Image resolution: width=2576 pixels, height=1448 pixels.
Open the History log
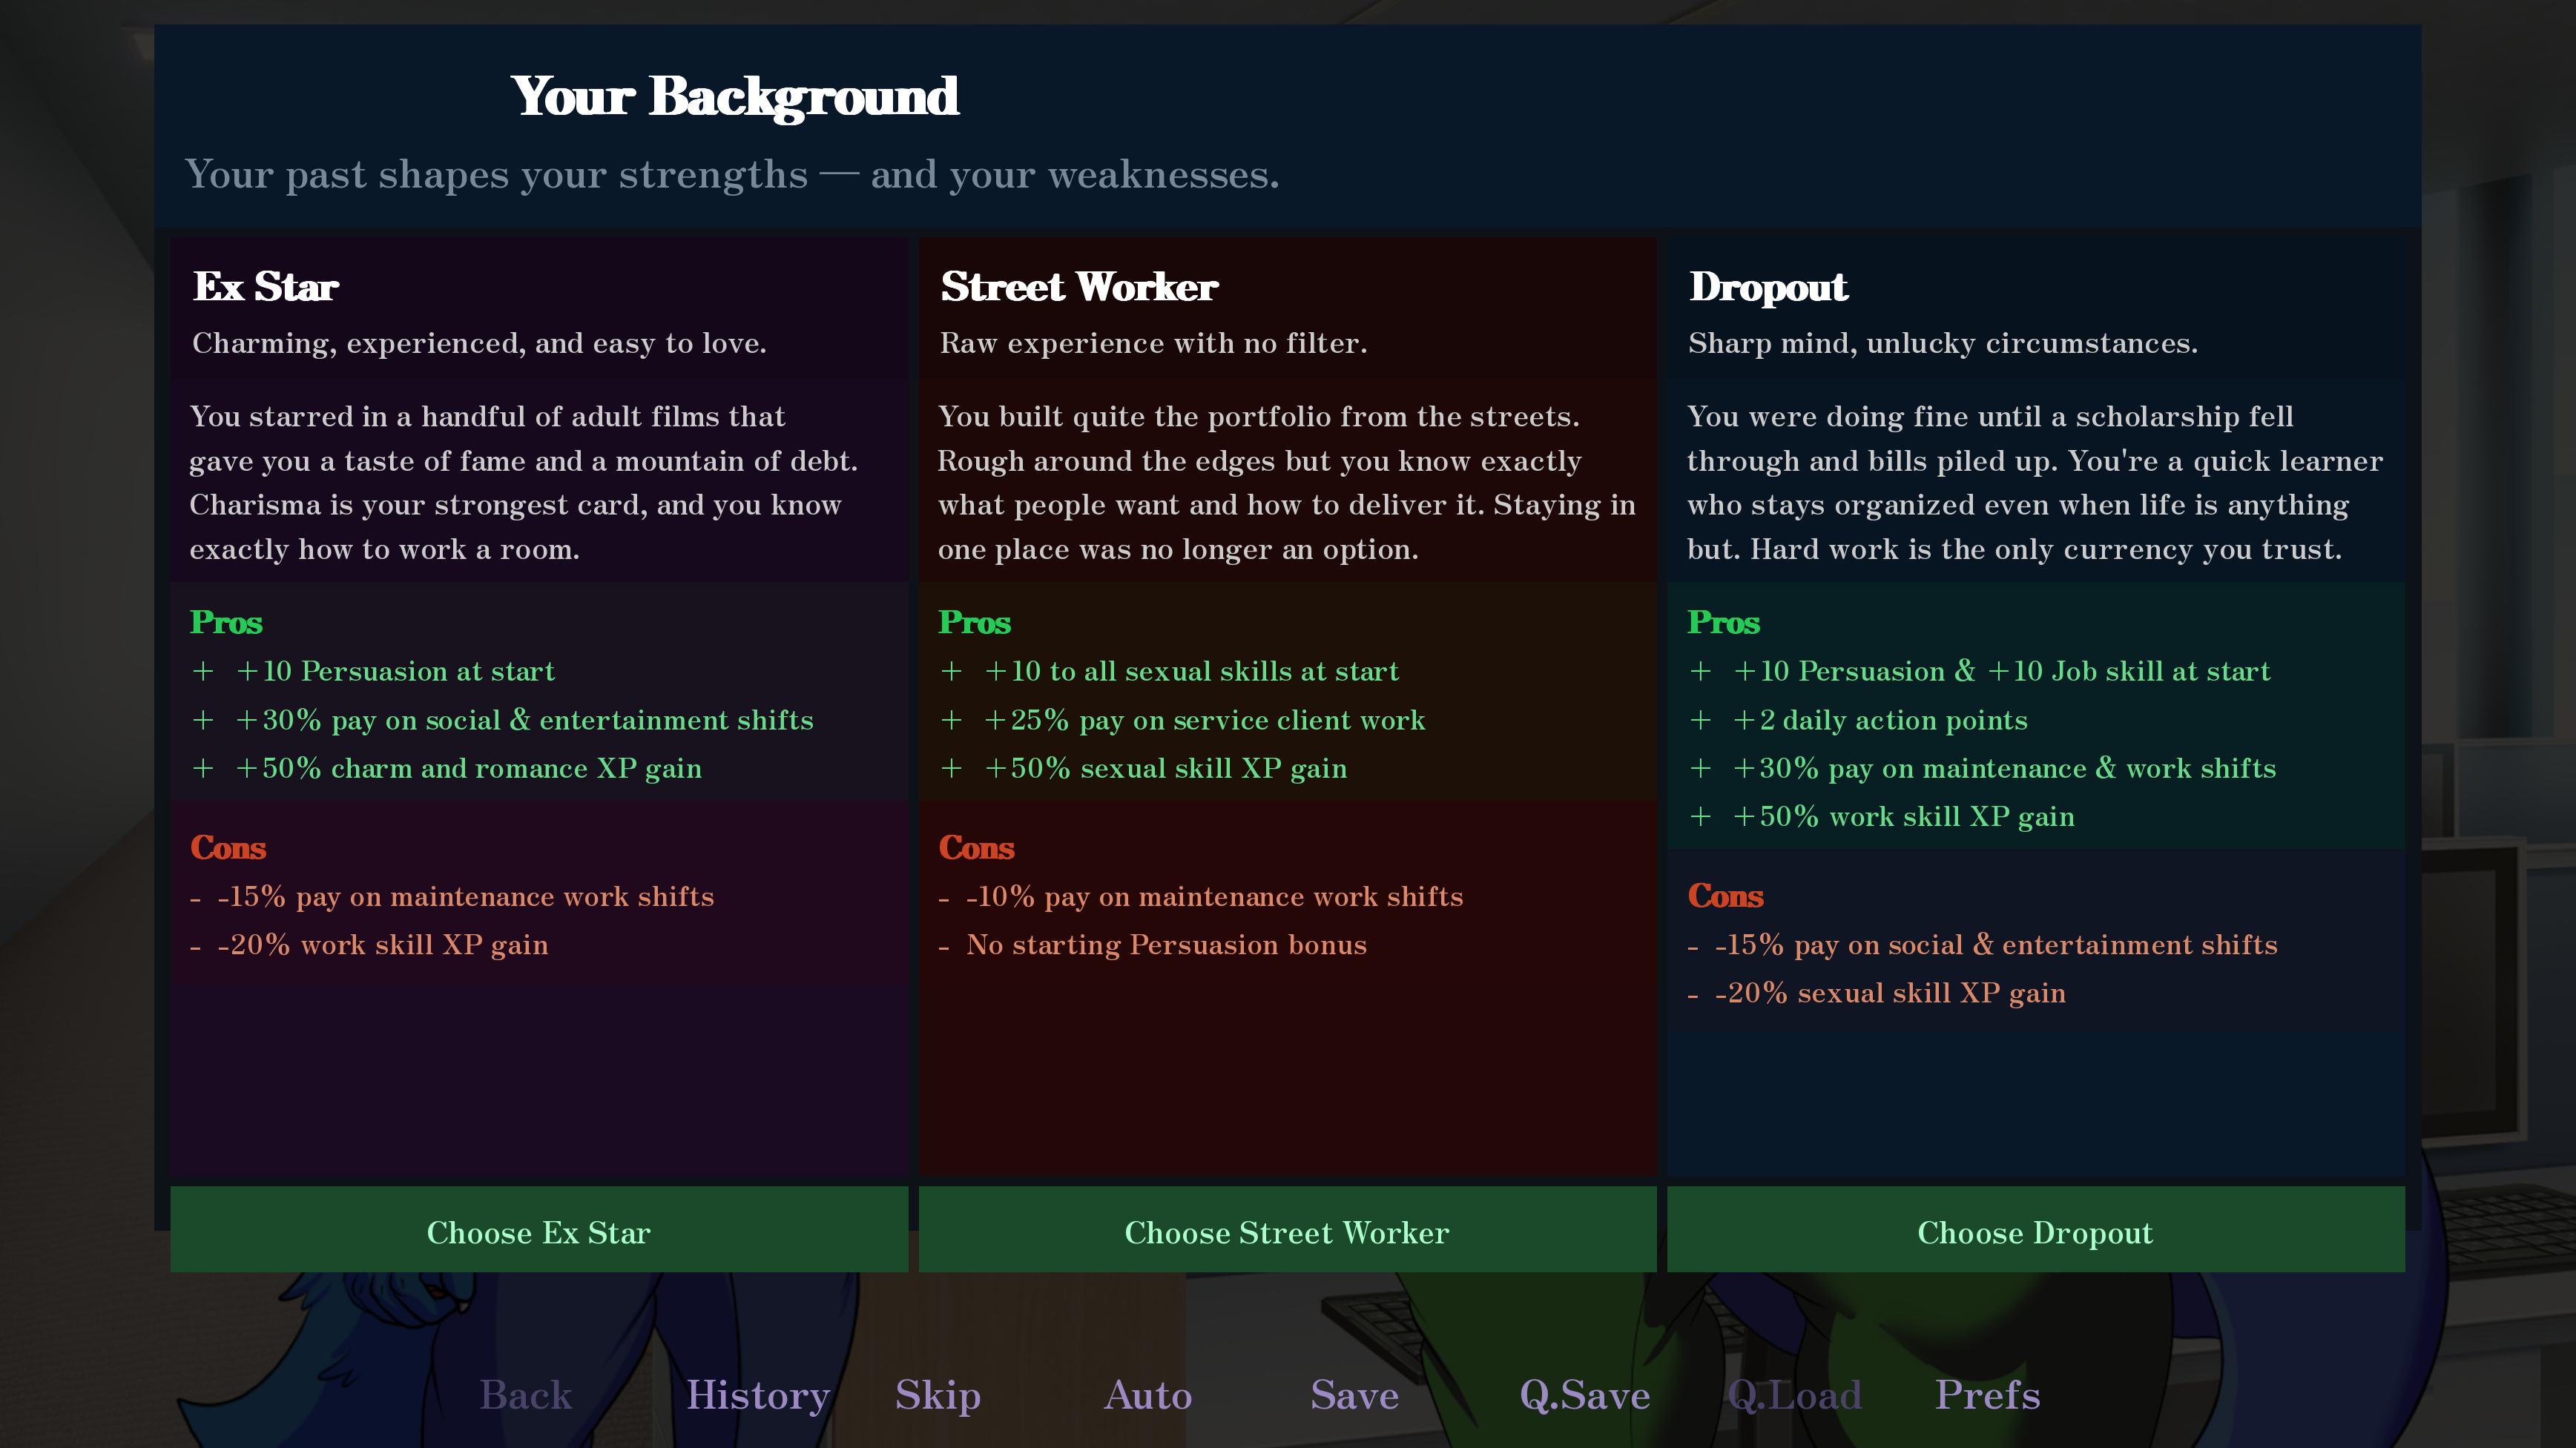click(758, 1396)
